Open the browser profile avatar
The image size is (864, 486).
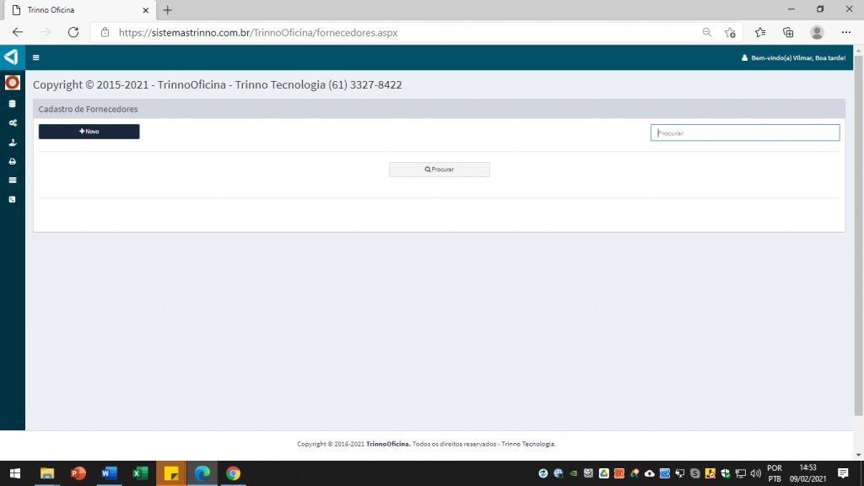click(817, 33)
